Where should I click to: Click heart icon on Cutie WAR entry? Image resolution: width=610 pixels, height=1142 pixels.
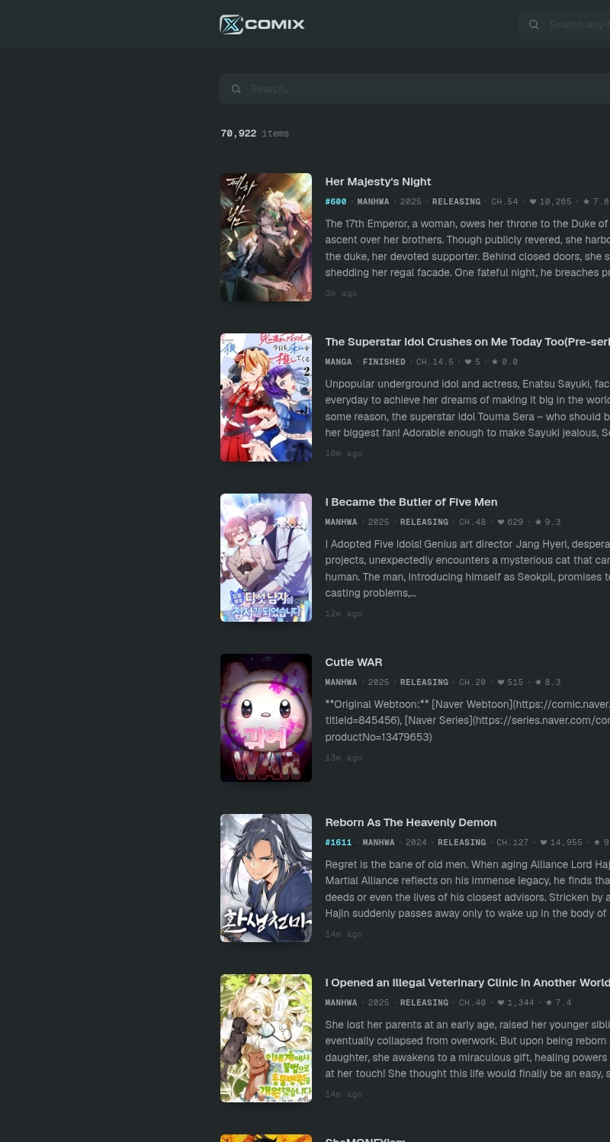[x=501, y=683]
